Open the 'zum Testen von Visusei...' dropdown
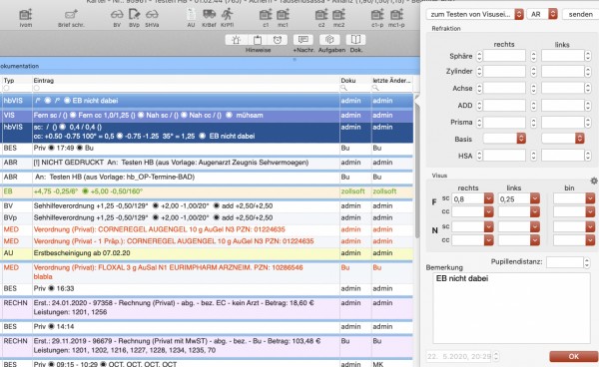The image size is (599, 367). (x=474, y=14)
